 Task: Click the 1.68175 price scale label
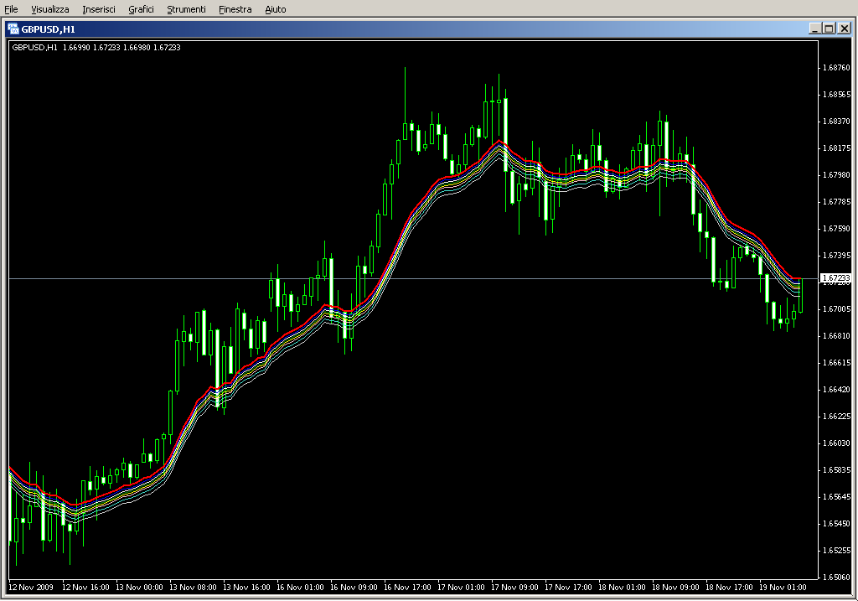[x=837, y=148]
